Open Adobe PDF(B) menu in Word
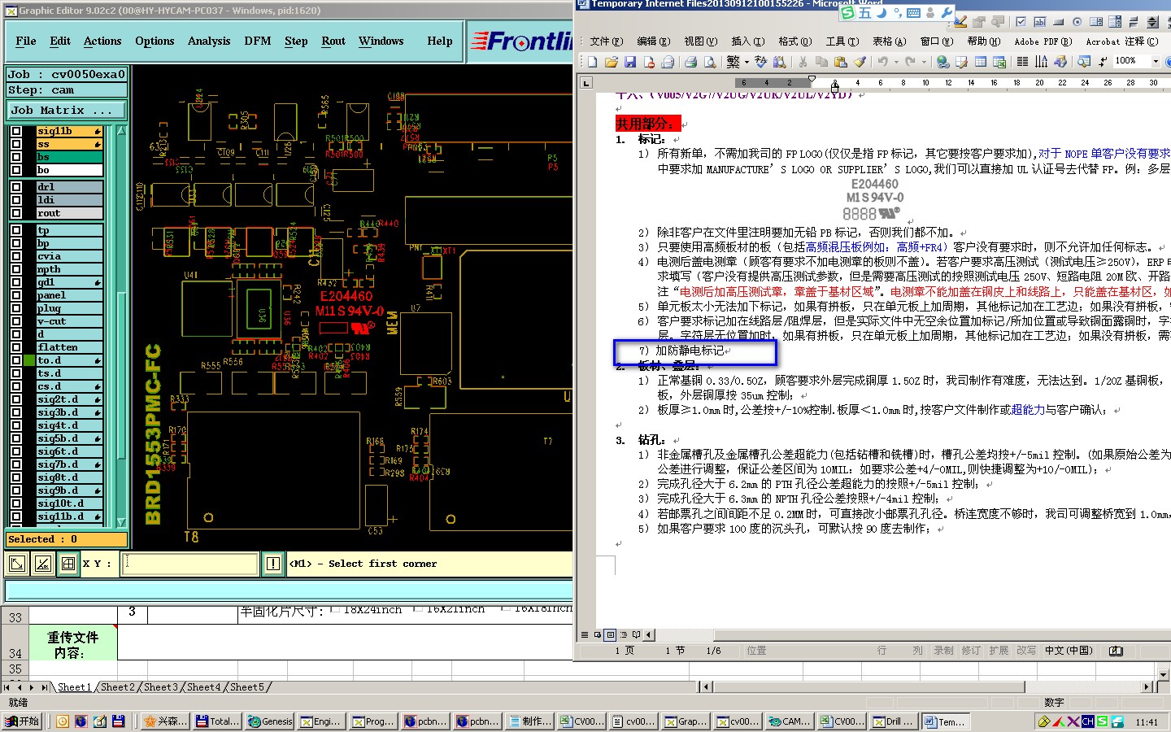 click(x=1043, y=41)
